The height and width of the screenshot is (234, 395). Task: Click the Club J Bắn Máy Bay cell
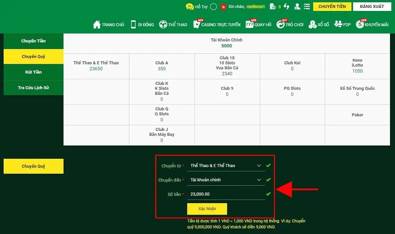[x=162, y=135]
